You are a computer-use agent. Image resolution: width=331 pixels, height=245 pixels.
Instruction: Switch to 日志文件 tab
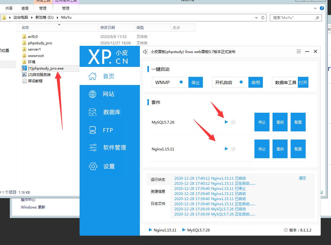tap(158, 203)
